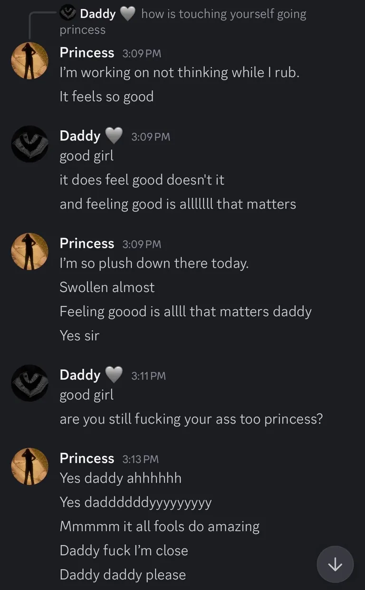Tap the Daddy name in the reply preview
Image resolution: width=365 pixels, height=590 pixels.
point(98,14)
